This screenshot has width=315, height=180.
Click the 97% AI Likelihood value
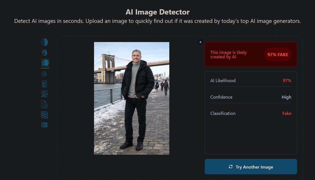(287, 81)
